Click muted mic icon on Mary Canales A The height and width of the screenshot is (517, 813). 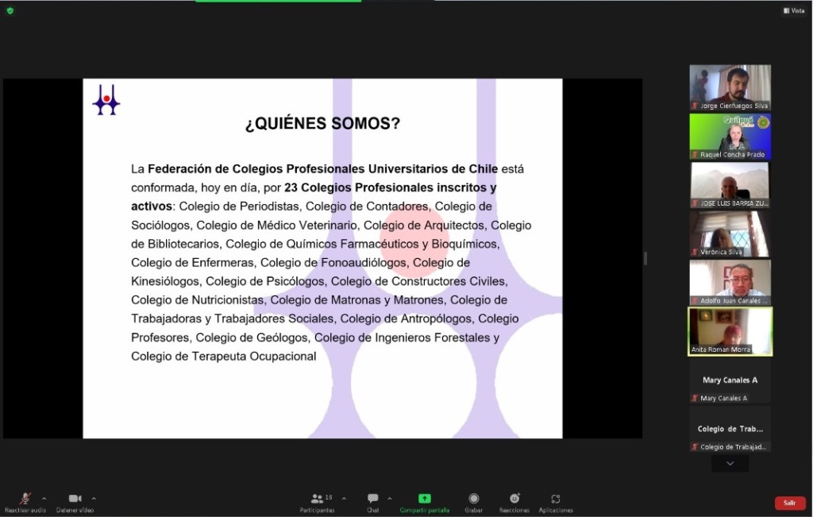(695, 398)
